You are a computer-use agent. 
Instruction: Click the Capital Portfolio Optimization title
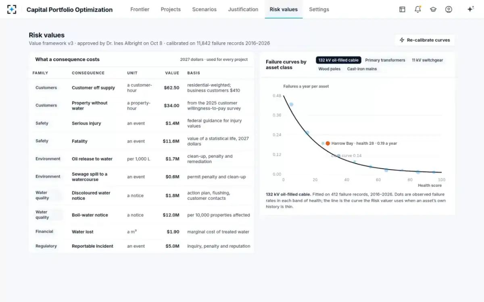click(x=69, y=10)
